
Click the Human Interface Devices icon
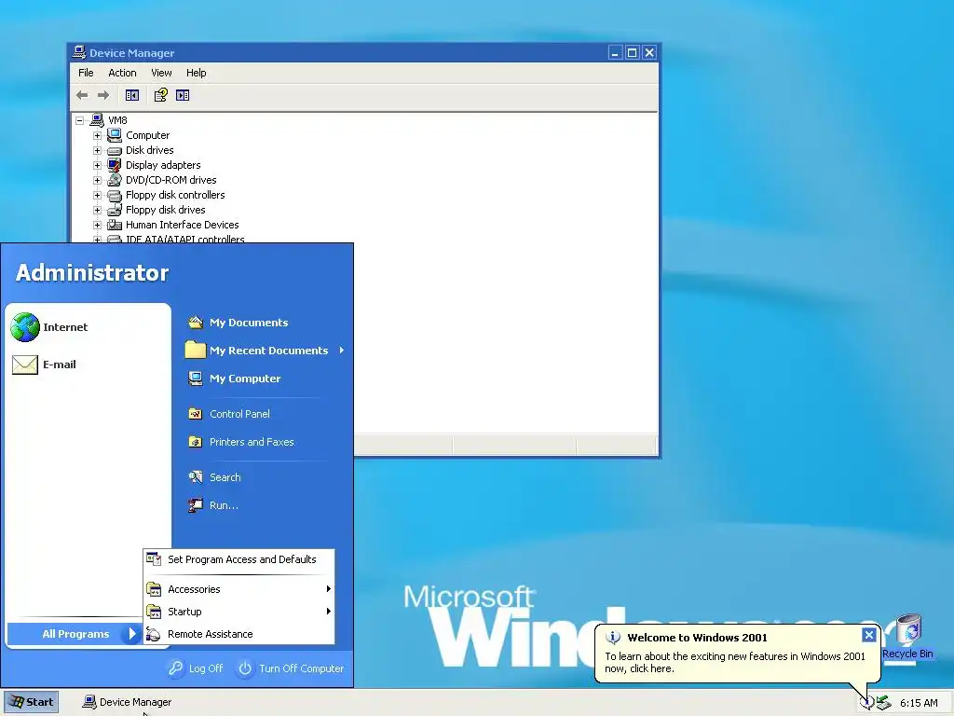(x=115, y=225)
